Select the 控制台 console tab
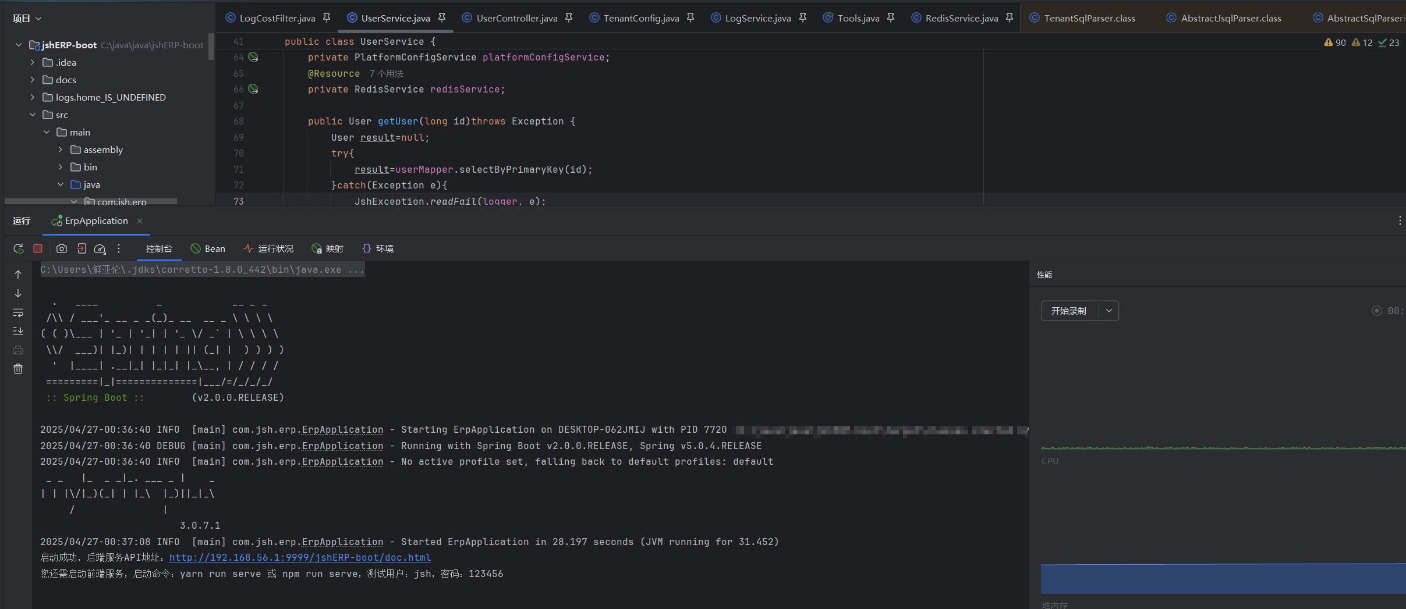This screenshot has height=609, width=1406. pyautogui.click(x=159, y=248)
